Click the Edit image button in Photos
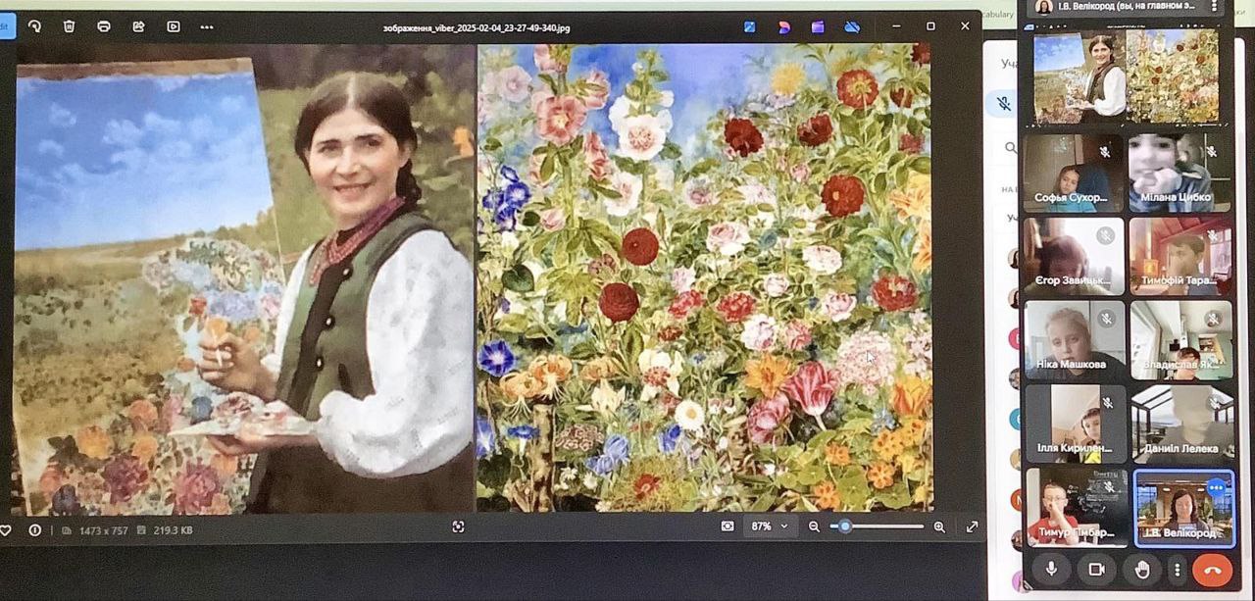 click(6, 26)
